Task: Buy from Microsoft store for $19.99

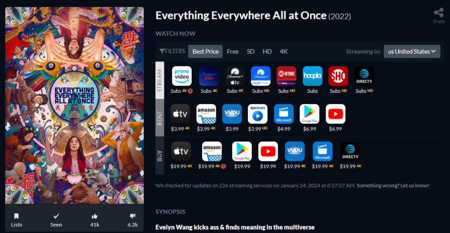Action: (x=323, y=151)
